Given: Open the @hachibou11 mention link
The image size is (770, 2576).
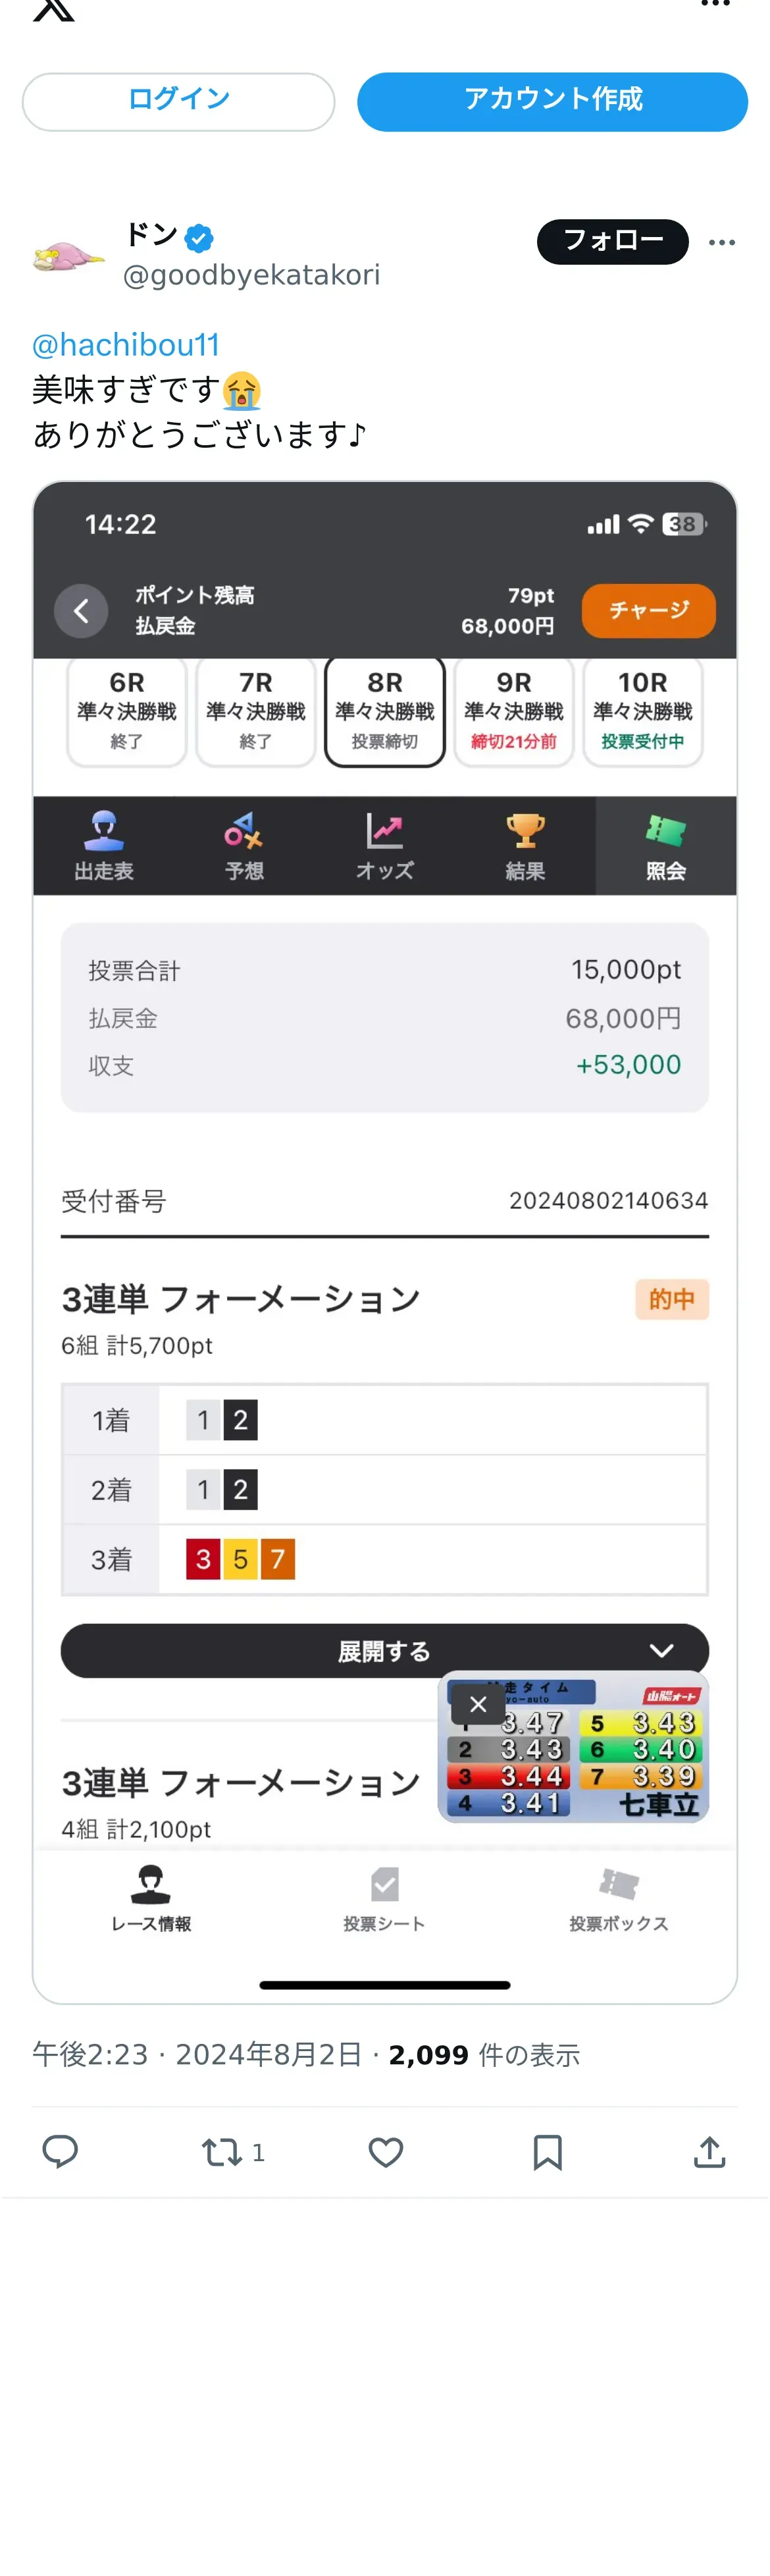Looking at the screenshot, I should click(x=126, y=345).
